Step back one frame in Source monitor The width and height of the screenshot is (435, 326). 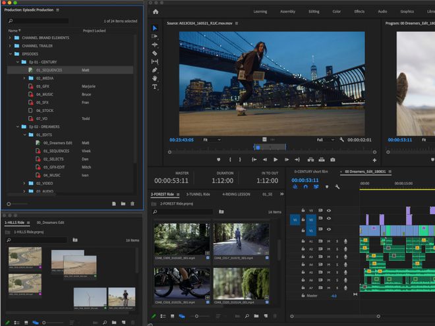tap(265, 159)
